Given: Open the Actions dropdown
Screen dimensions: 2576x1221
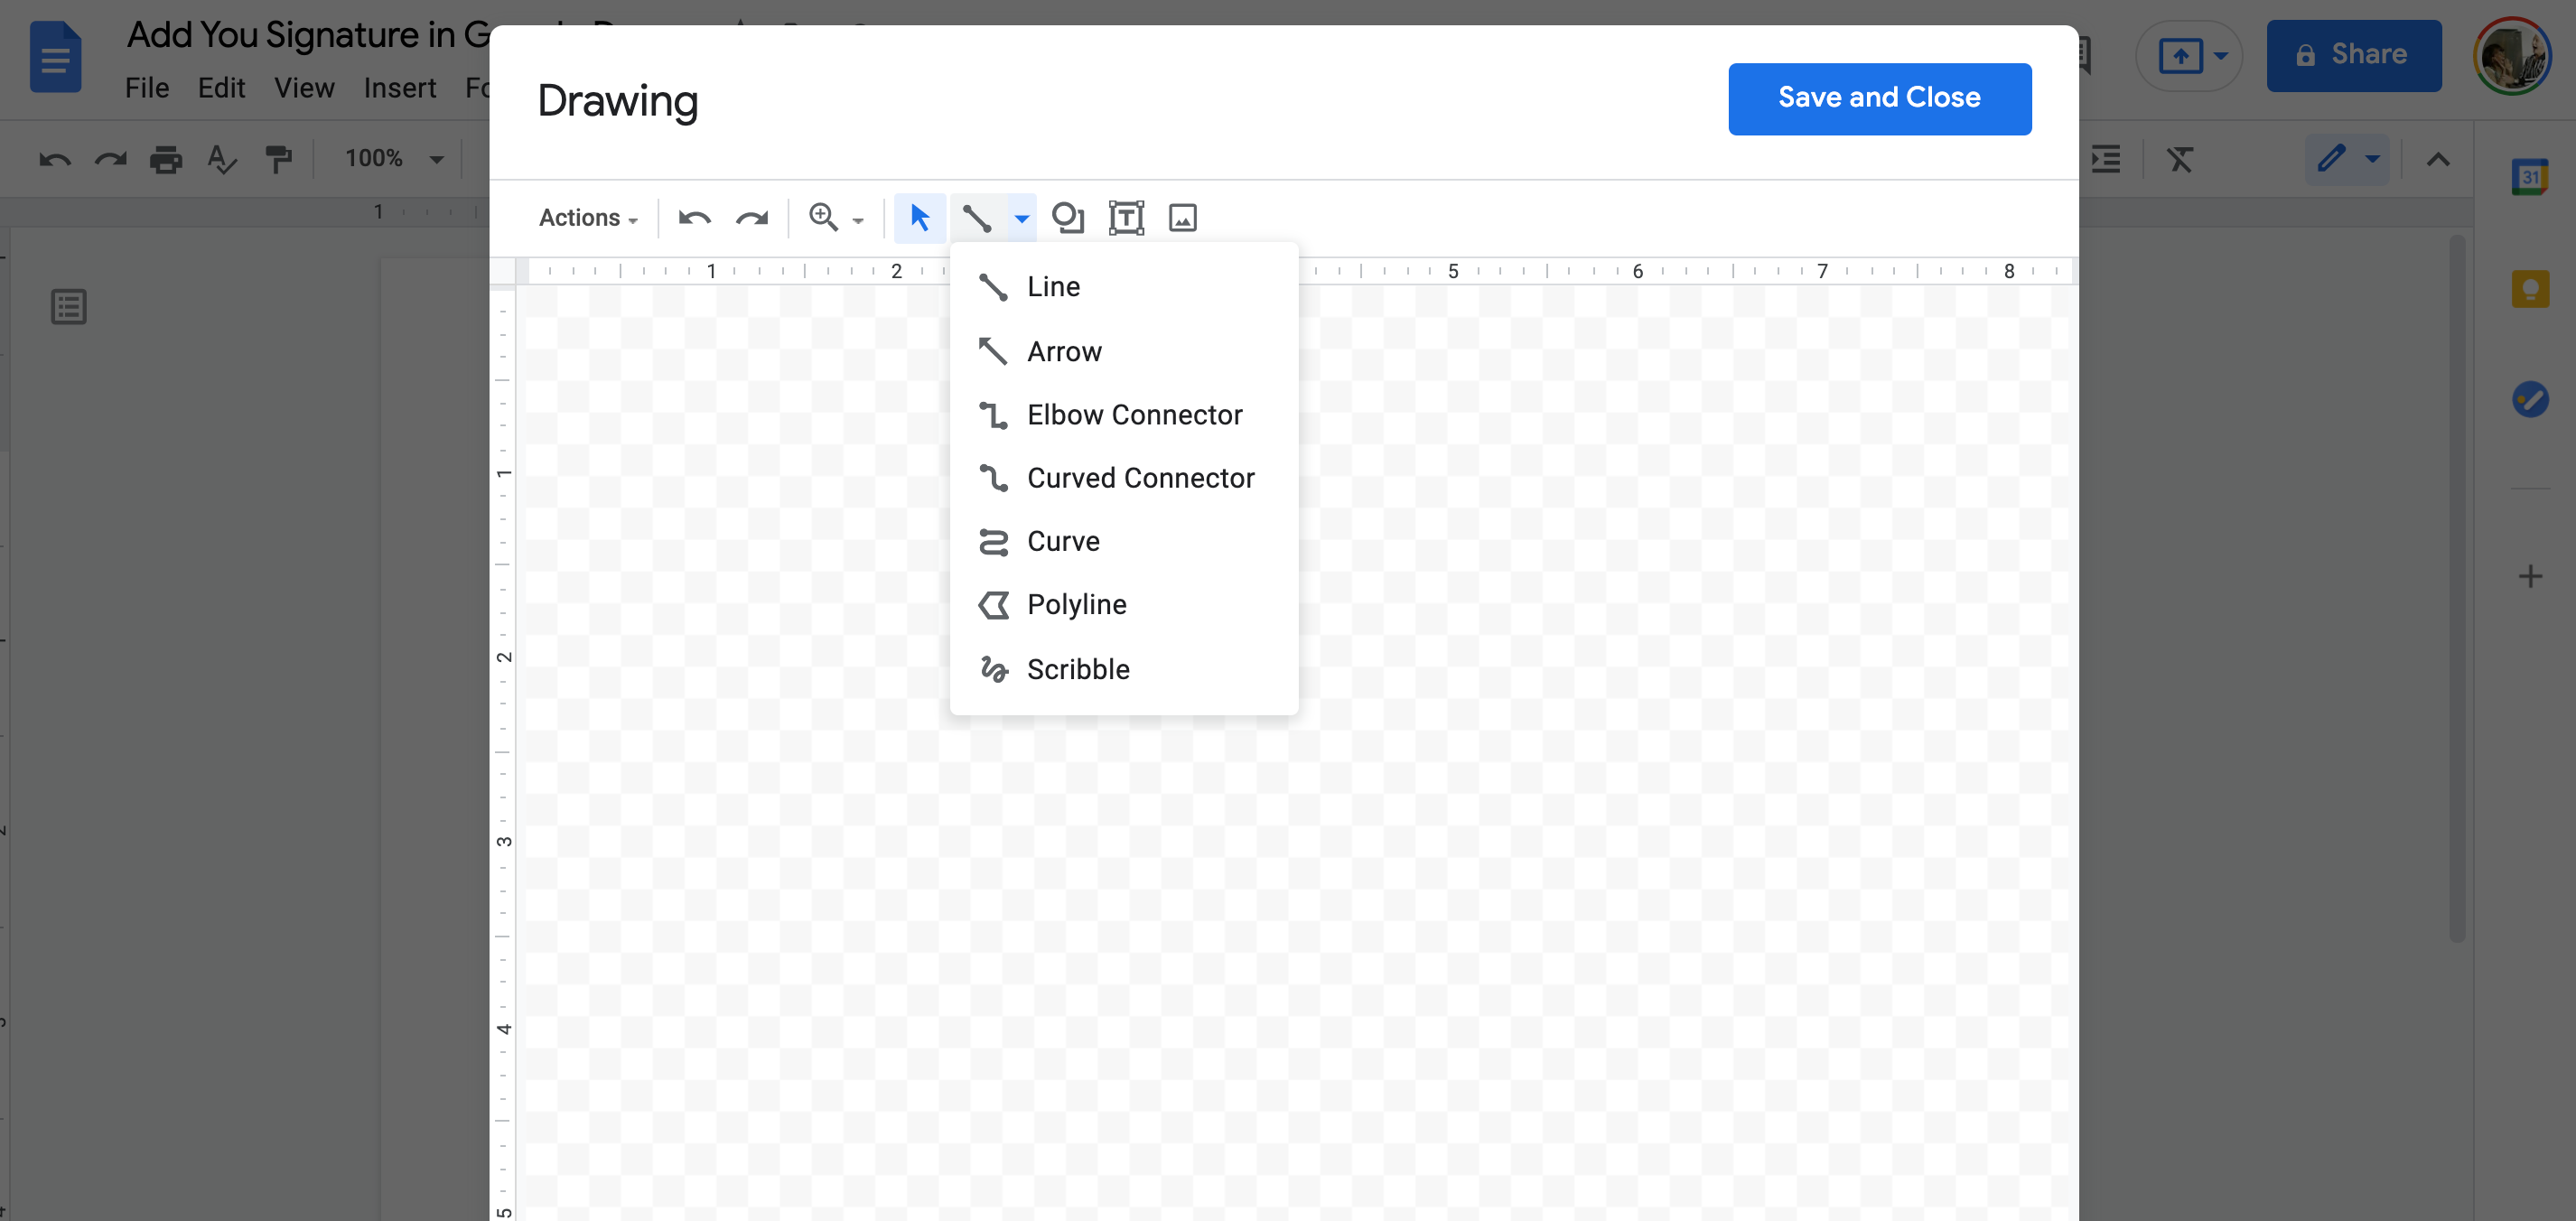Looking at the screenshot, I should pos(588,217).
